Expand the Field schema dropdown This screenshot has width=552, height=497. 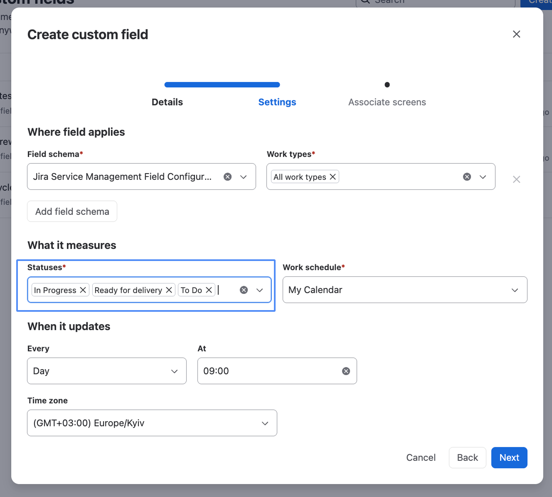click(244, 177)
